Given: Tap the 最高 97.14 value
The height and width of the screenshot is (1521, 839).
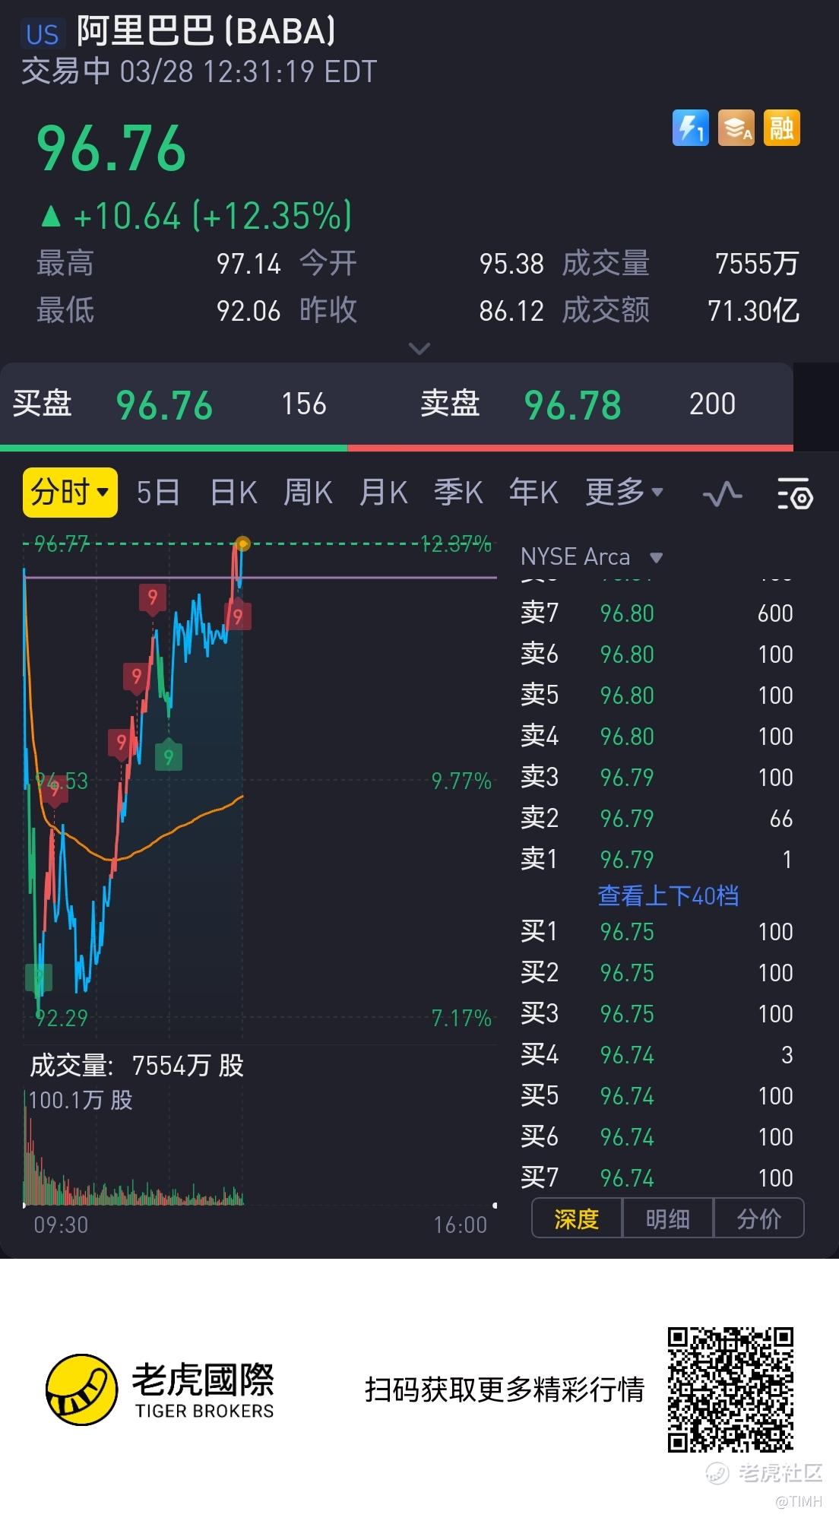Looking at the screenshot, I should (249, 264).
